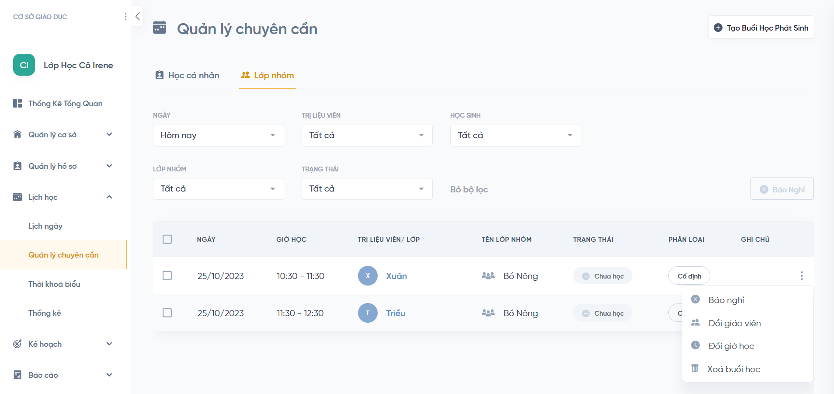The height and width of the screenshot is (394, 834).
Task: Select Đổi giáo viên from the context menu
Action: pos(734,323)
